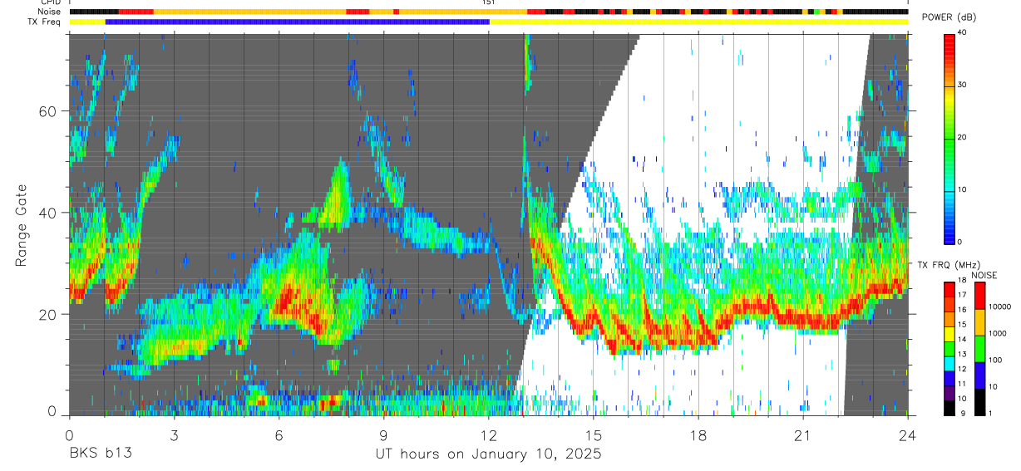Screen dimensions: 1021x471
Task: Click the "20" tick on the Range Gate axis
Action: tap(48, 314)
